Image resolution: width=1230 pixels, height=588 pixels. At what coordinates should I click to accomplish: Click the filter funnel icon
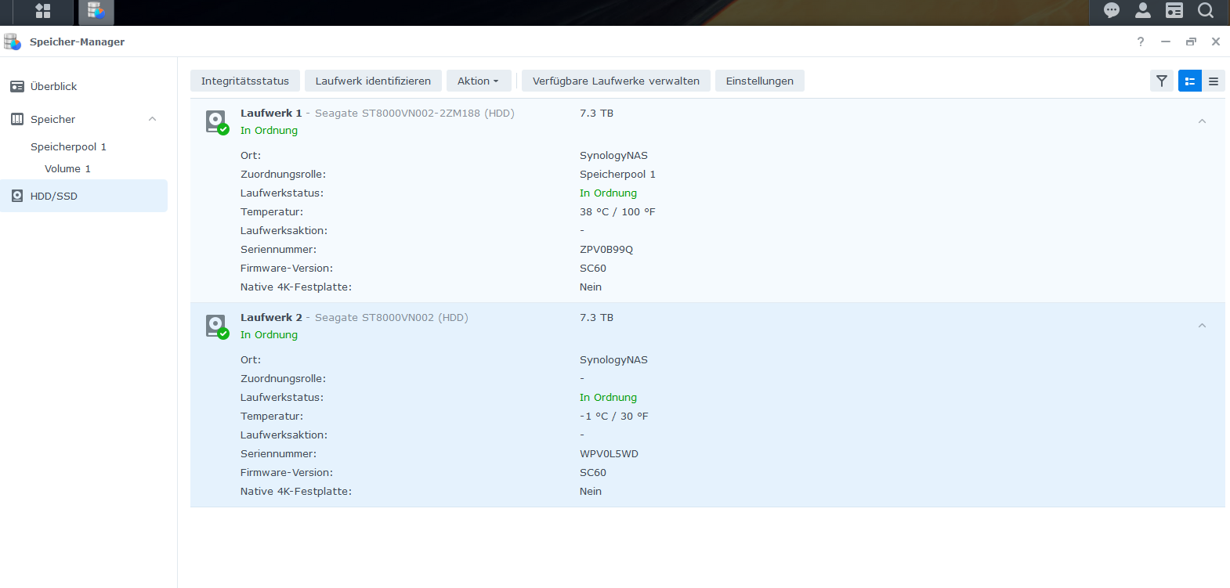coord(1162,81)
